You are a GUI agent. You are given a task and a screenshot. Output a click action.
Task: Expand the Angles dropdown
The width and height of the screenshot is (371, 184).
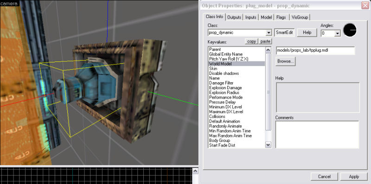point(338,33)
